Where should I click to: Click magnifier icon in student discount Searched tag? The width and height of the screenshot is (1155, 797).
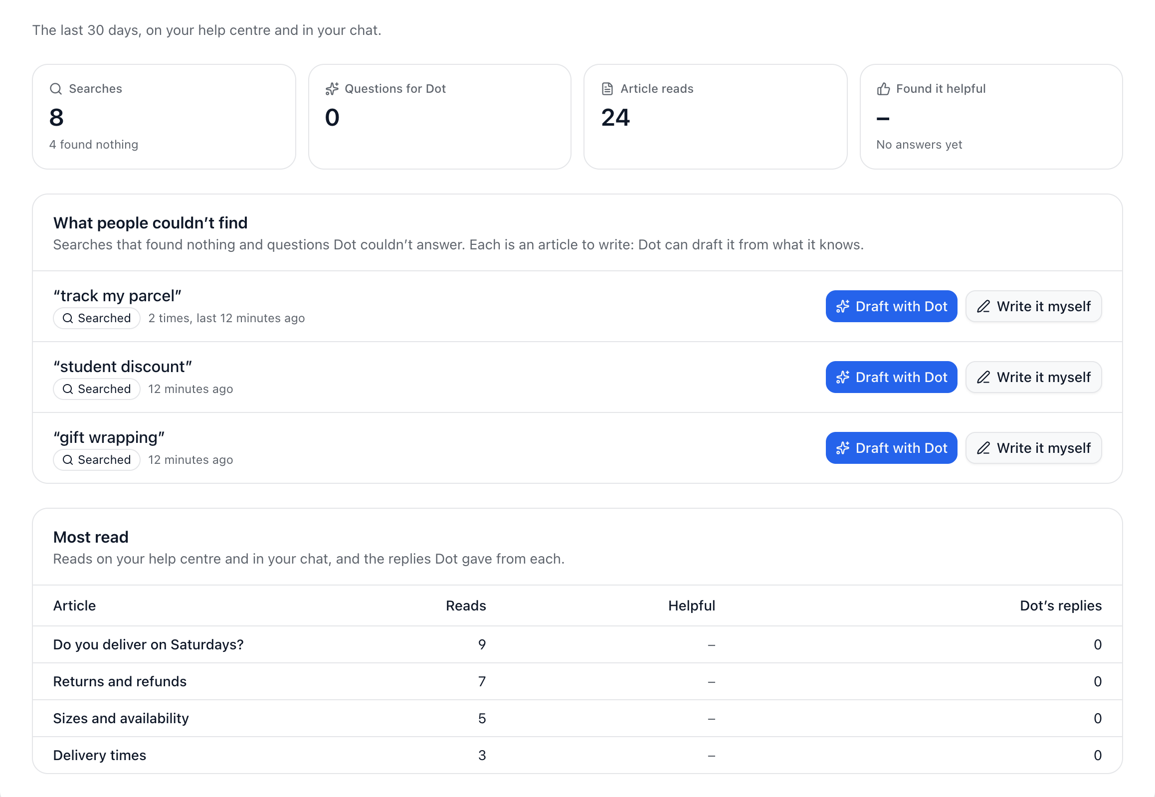point(68,390)
